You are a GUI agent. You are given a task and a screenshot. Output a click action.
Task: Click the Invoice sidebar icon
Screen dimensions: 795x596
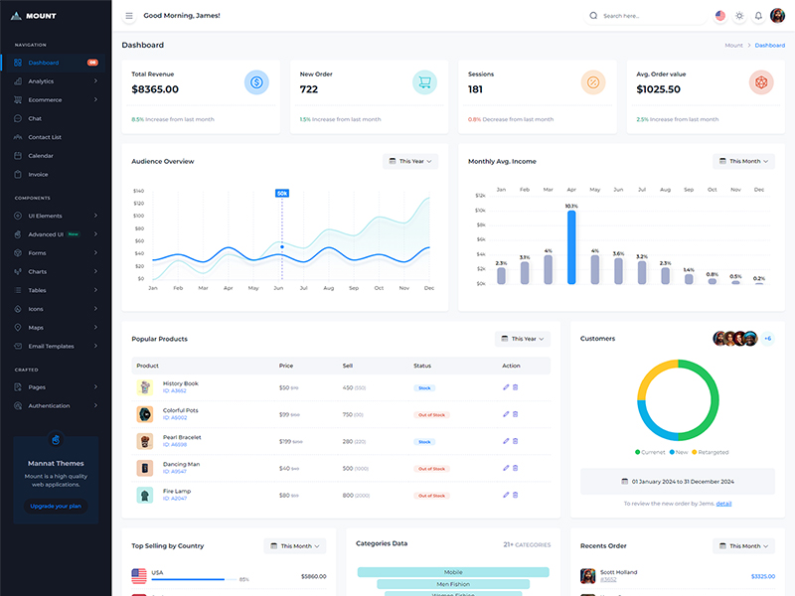[18, 175]
